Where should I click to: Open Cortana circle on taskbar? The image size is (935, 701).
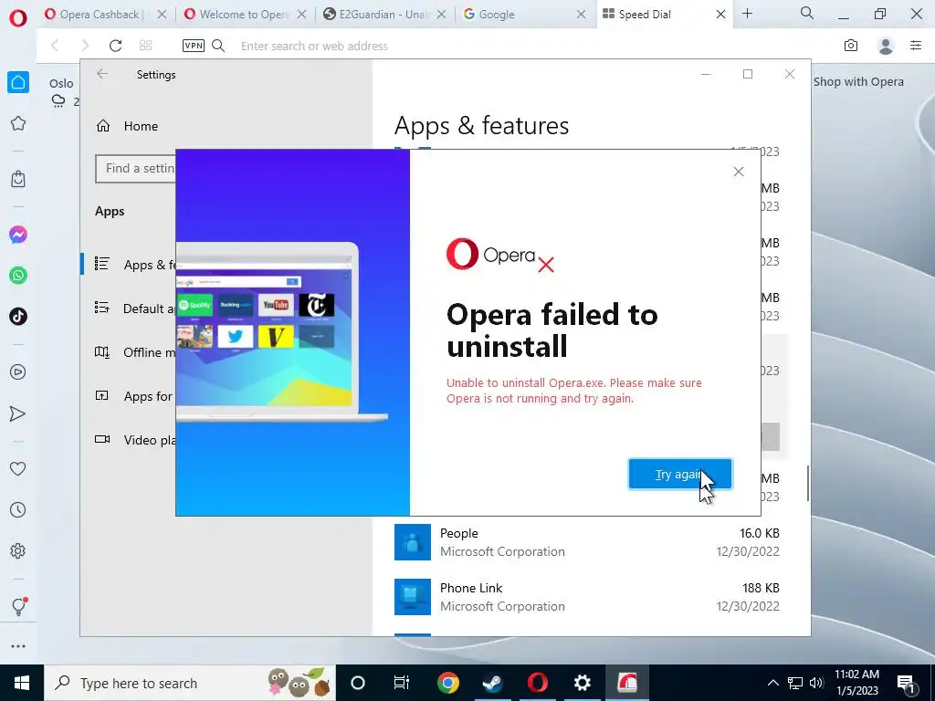pyautogui.click(x=357, y=683)
